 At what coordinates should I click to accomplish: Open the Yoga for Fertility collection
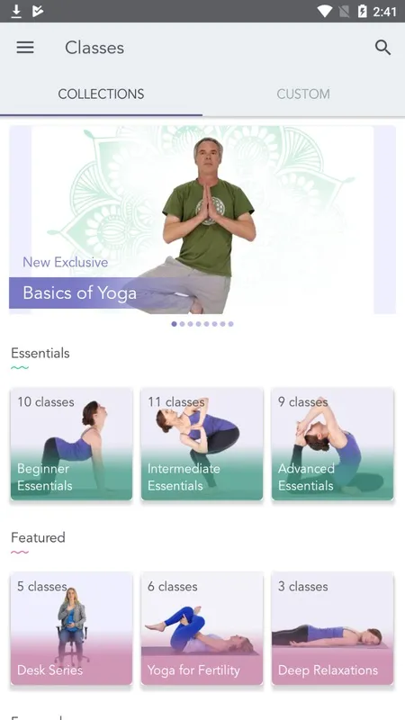pyautogui.click(x=202, y=628)
